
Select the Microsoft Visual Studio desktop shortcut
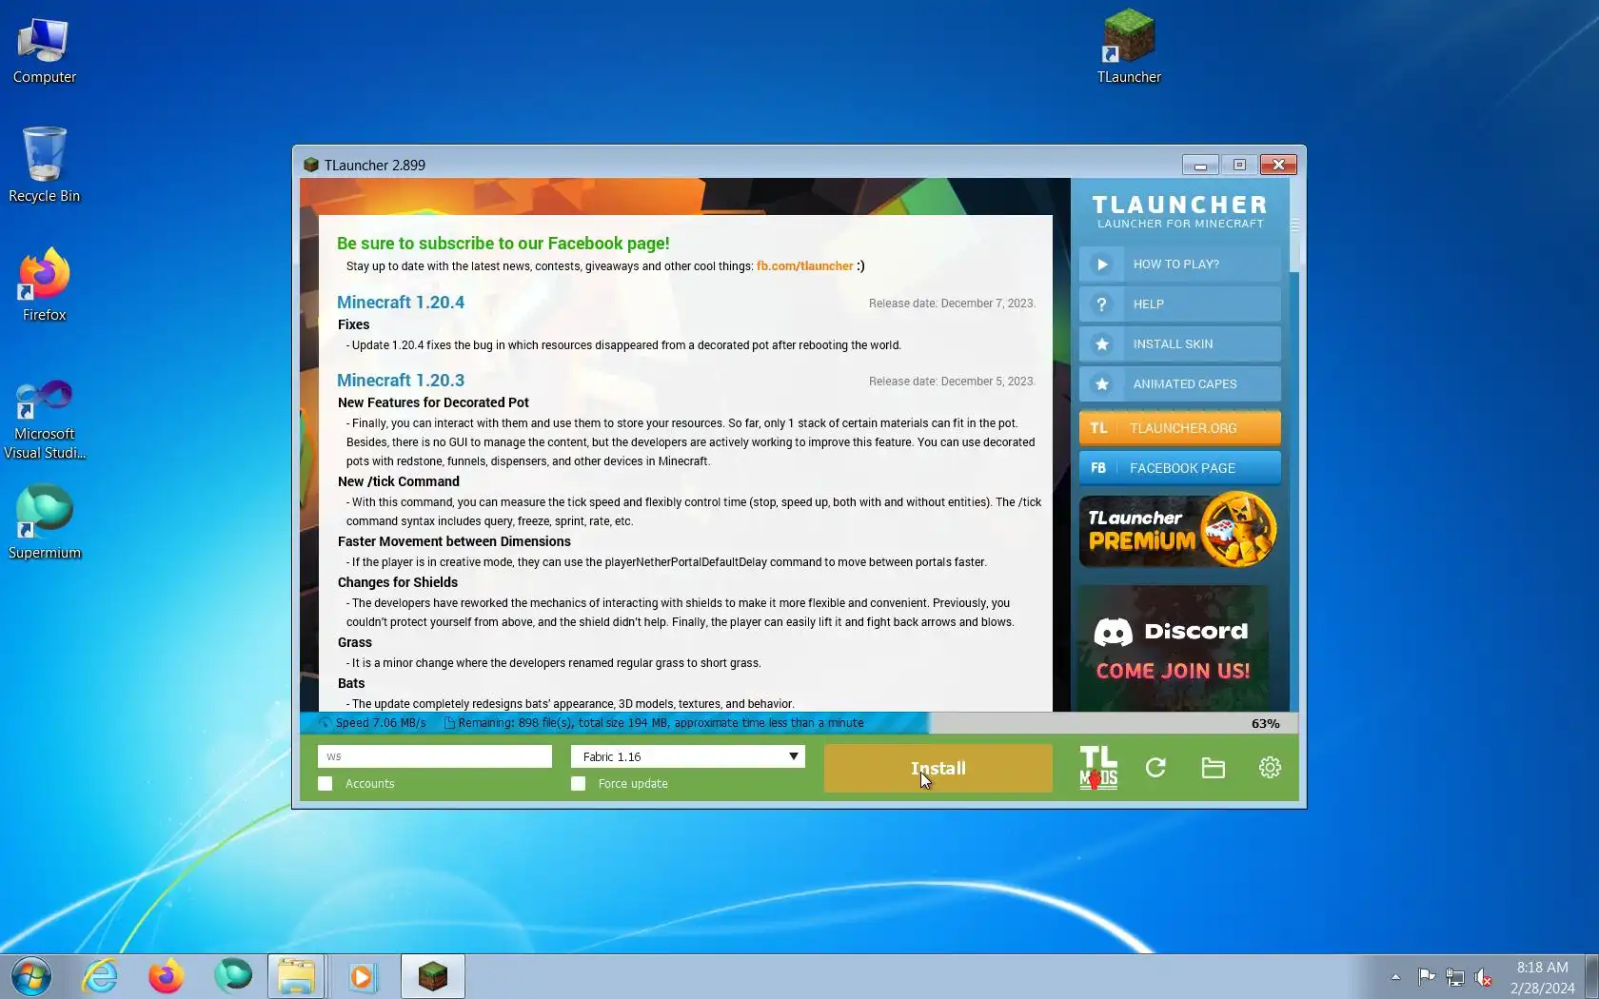point(45,419)
